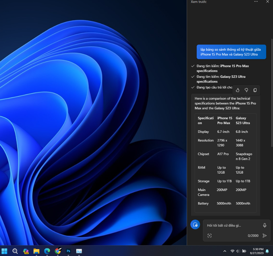Close the Copilot sidebar panel
The width and height of the screenshot is (273, 256).
[x=267, y=2]
